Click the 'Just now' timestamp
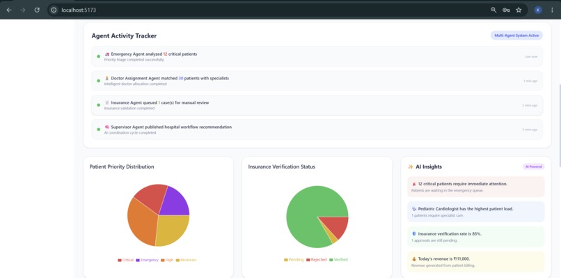This screenshot has height=278, width=561. 531,56
